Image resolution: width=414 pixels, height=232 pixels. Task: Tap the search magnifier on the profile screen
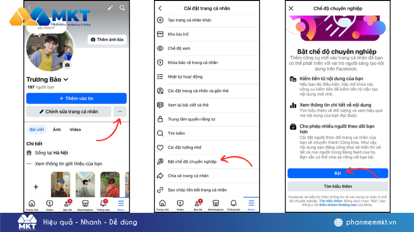[x=122, y=8]
